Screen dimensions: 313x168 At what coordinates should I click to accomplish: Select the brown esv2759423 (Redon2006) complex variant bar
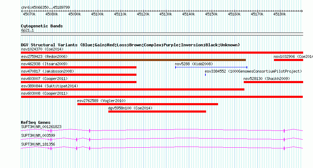click(133, 60)
